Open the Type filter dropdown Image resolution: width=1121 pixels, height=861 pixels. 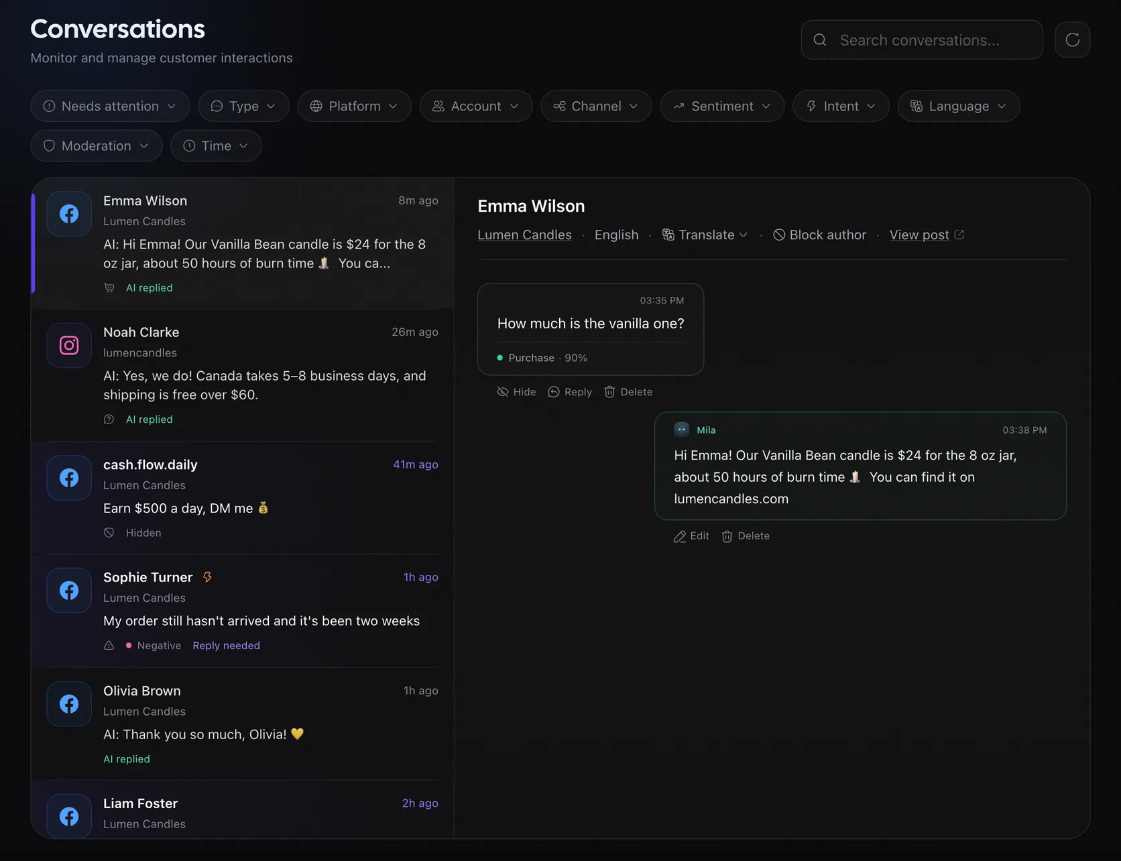[243, 106]
